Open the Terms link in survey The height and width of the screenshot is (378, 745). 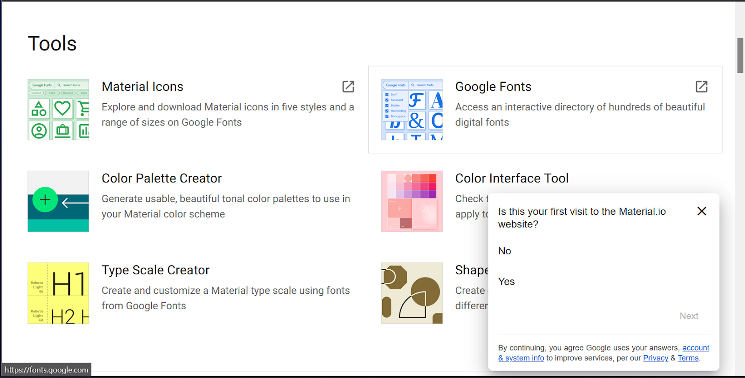click(x=688, y=358)
